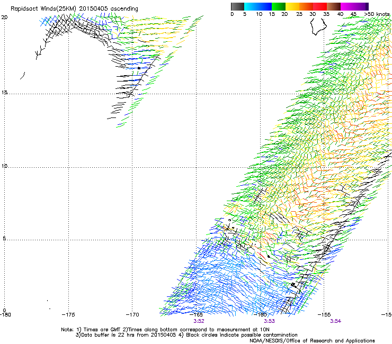
Task: Click the word 'ascending' in the title
Action: 124,9
